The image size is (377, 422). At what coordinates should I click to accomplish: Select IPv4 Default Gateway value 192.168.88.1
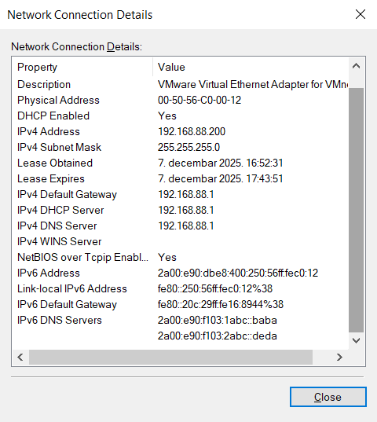186,195
